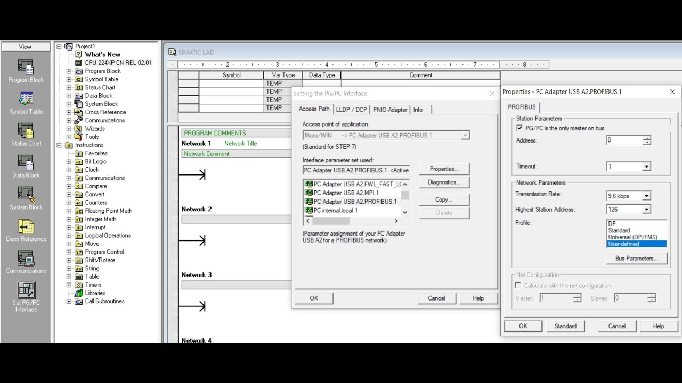The image size is (682, 383).
Task: Open the access point of application dropdown
Action: tap(465, 136)
